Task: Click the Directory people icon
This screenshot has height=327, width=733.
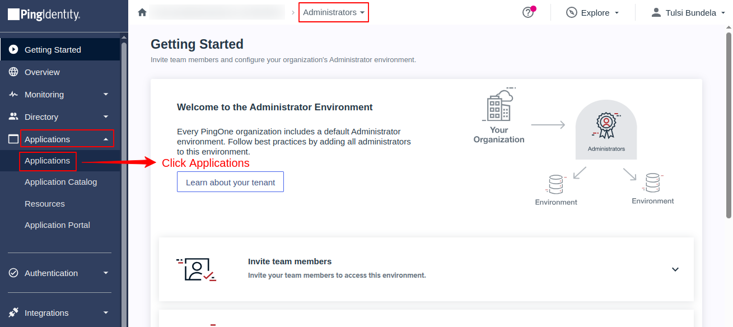Action: point(13,116)
